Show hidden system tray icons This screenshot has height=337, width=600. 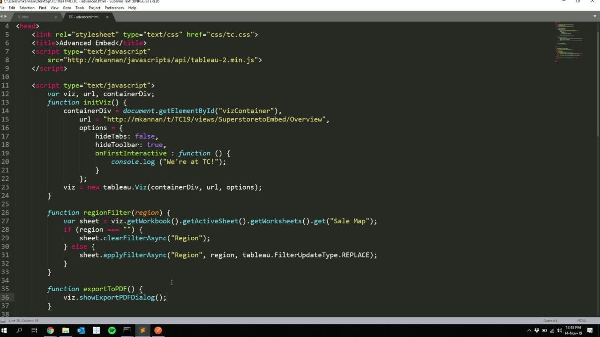[x=529, y=330]
